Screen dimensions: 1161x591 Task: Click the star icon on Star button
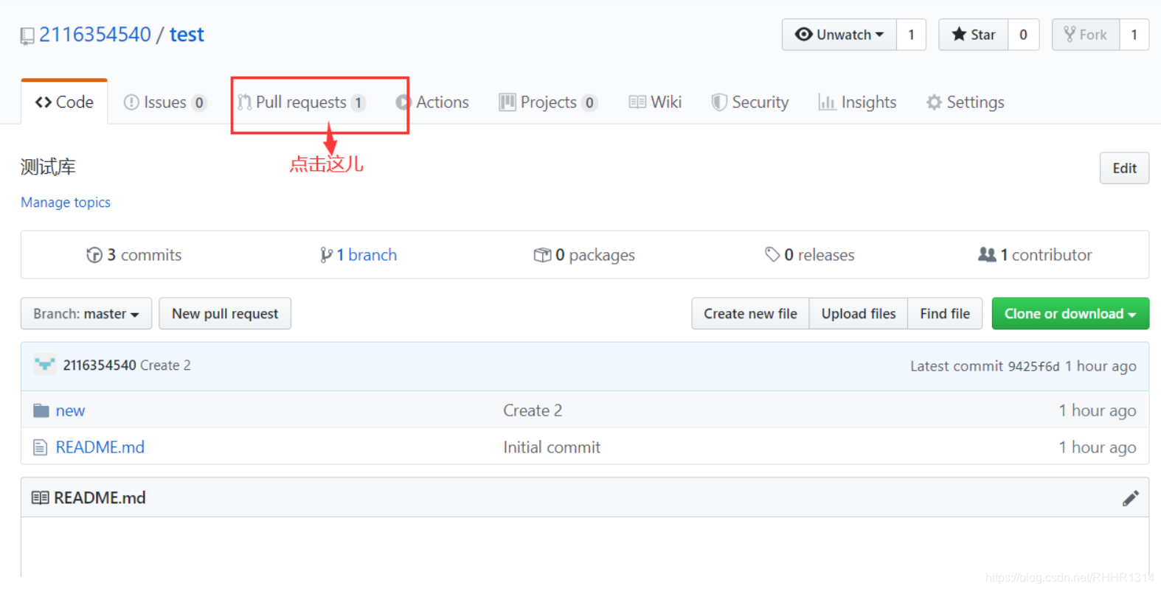point(959,35)
